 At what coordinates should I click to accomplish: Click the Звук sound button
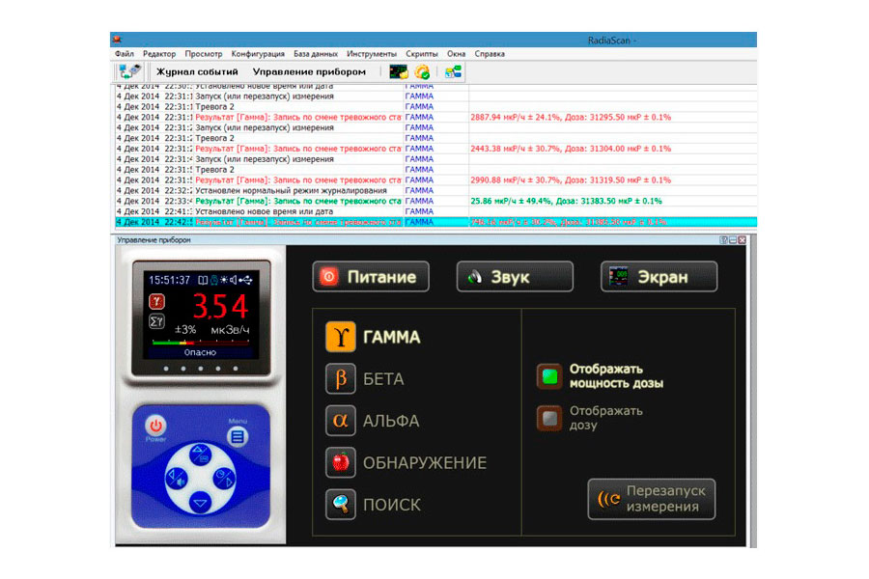pyautogui.click(x=515, y=277)
